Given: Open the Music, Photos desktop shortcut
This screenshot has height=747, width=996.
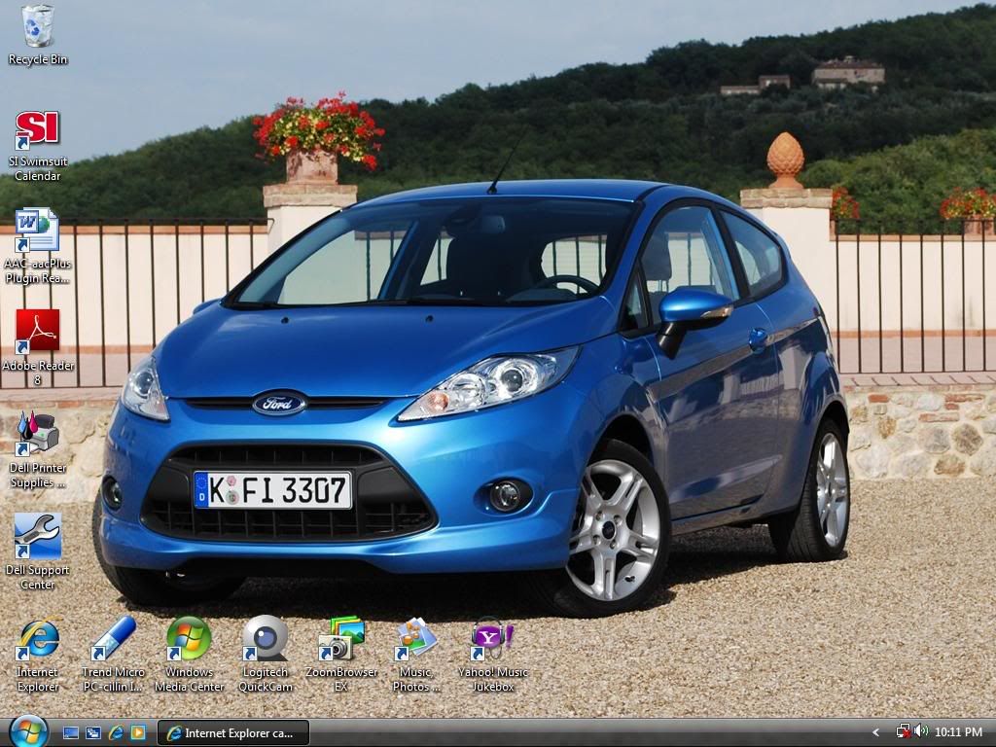Looking at the screenshot, I should [x=416, y=639].
